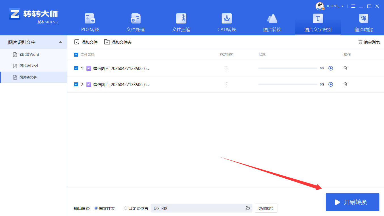Delete file 2 with trash icon

pos(345,84)
